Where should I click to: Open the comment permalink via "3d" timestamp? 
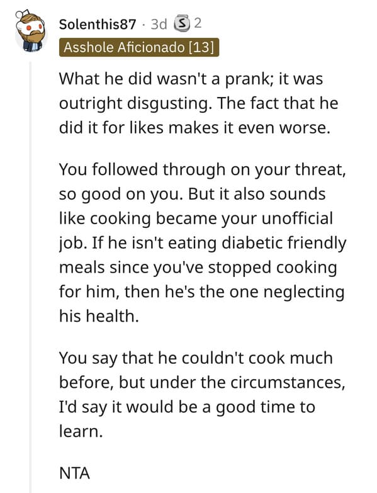[159, 24]
